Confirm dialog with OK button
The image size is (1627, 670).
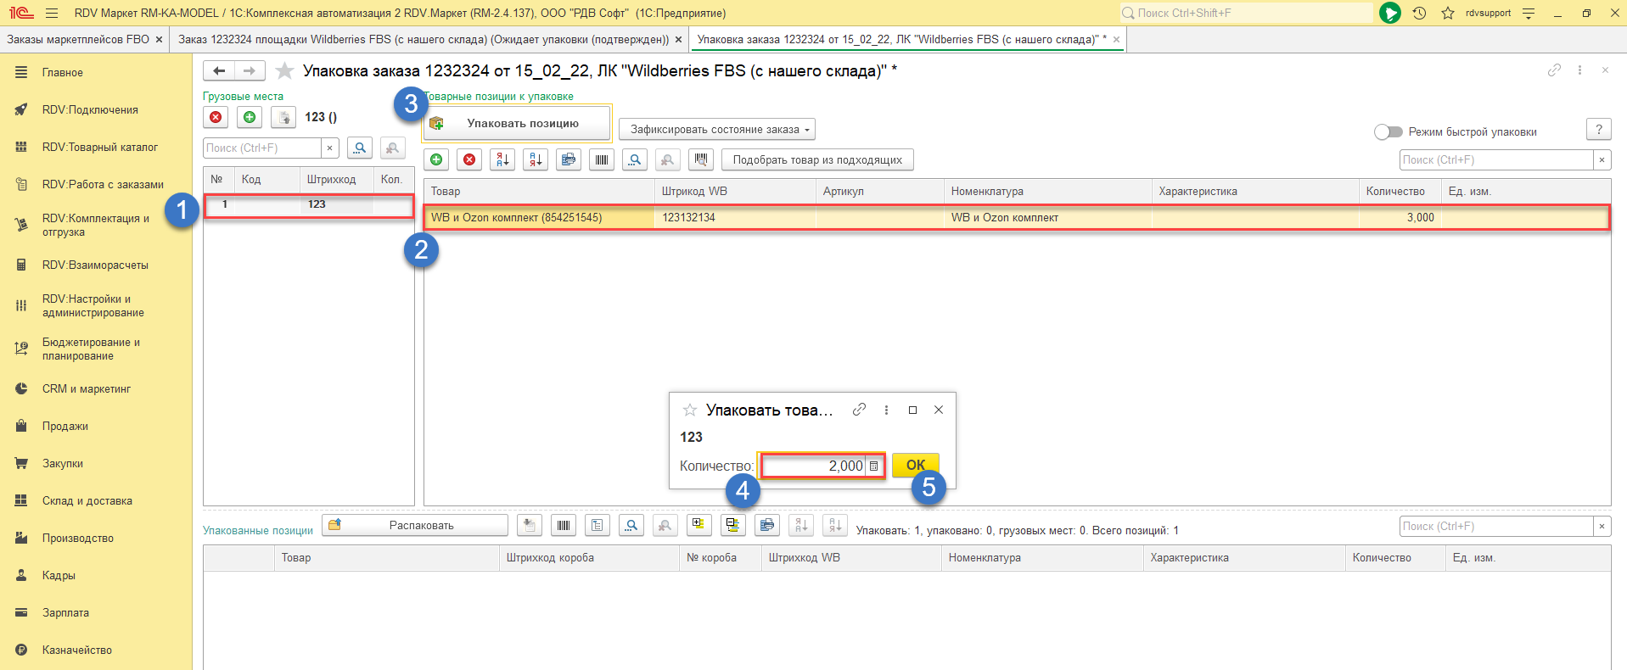[916, 465]
